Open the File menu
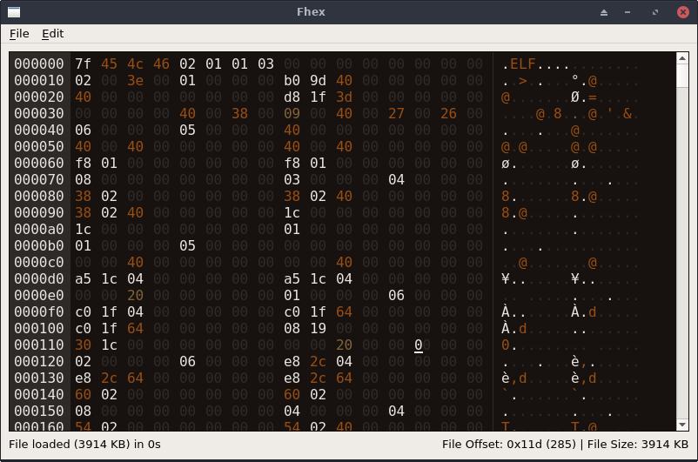This screenshot has width=698, height=462. 19,34
